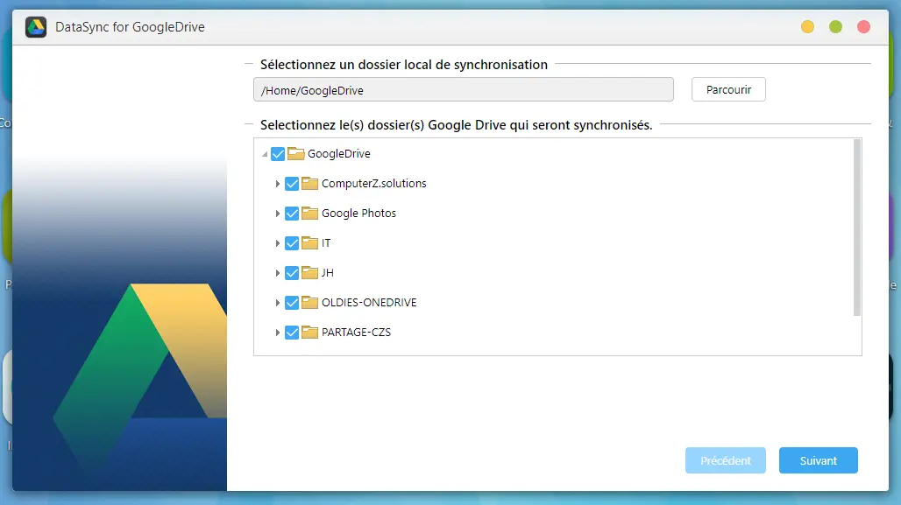Expand the PARTAGE-CZS folder
Screen dimensions: 901x505
pyautogui.click(x=278, y=332)
